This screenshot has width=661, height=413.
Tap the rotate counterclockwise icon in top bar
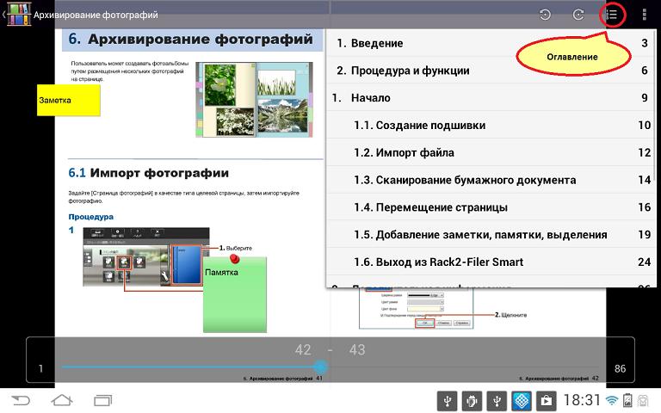[545, 15]
